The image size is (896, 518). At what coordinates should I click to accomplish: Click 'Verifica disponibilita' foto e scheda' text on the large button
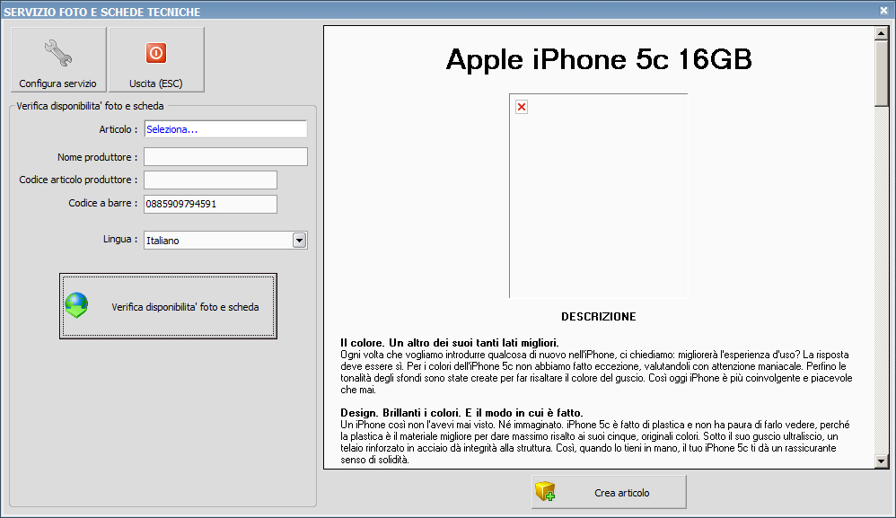[185, 307]
